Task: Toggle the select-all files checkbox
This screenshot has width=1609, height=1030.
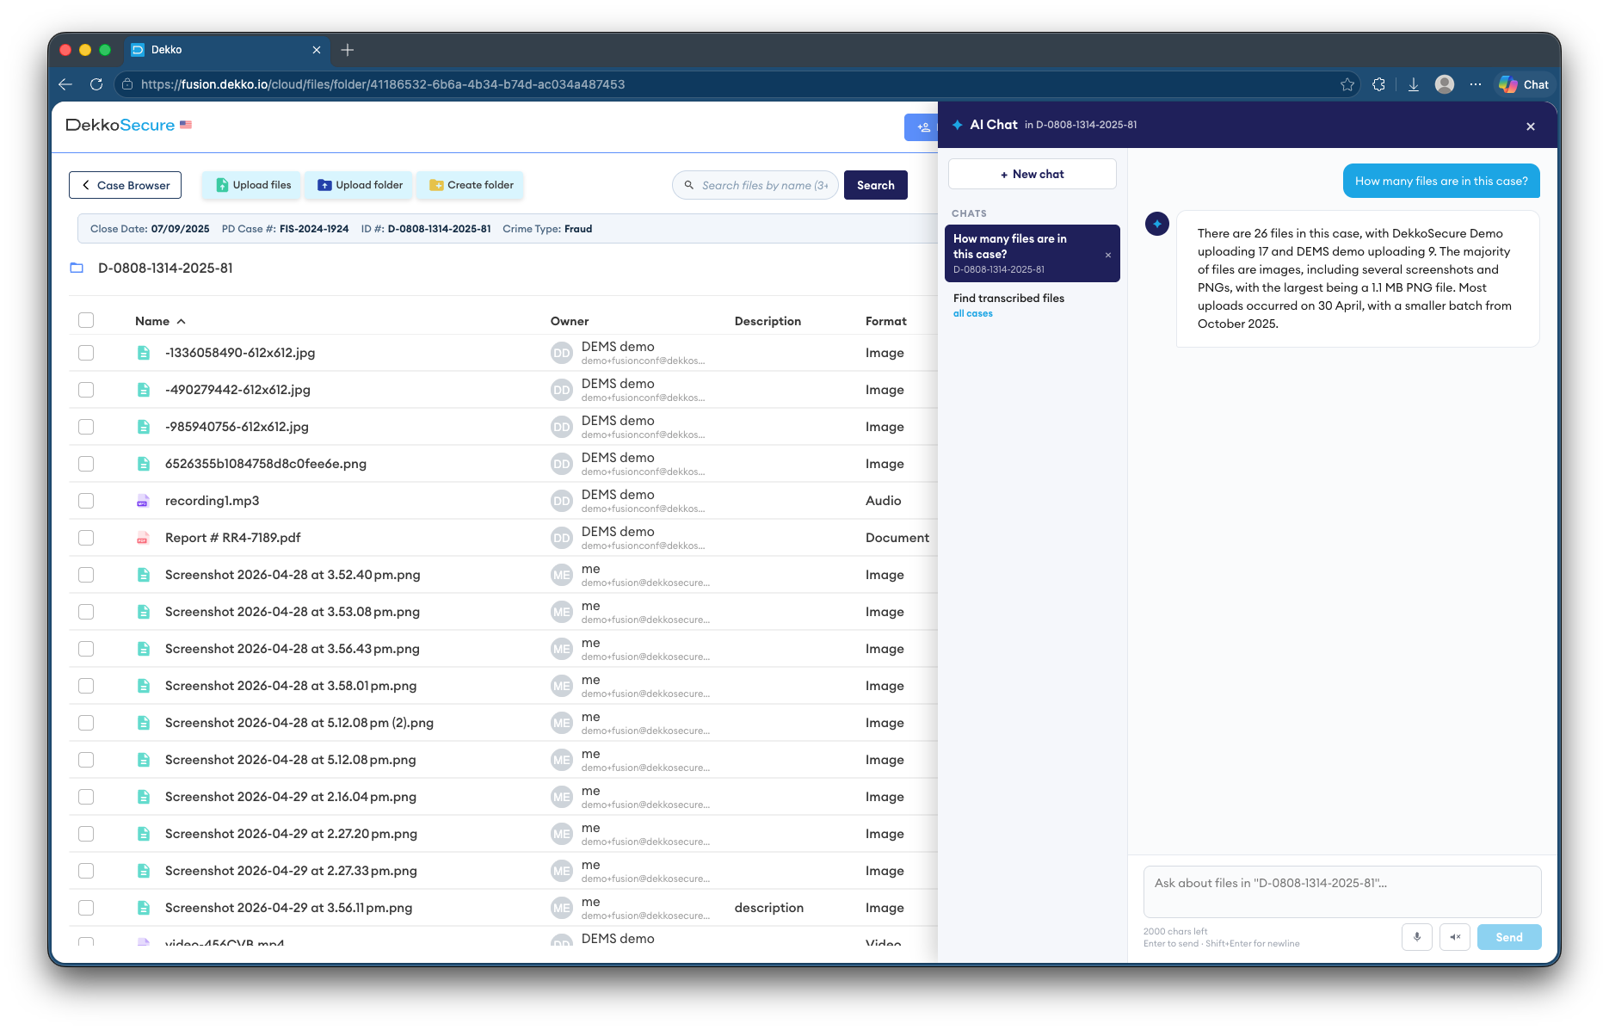Action: pyautogui.click(x=86, y=320)
